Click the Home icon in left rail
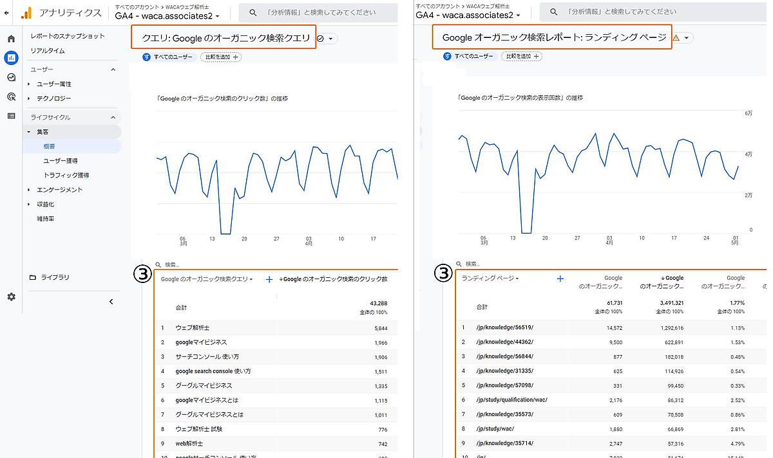The height and width of the screenshot is (458, 773). 11,39
